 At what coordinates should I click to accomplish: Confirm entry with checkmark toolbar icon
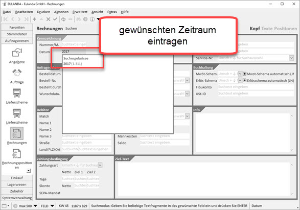pyautogui.click(x=55, y=19)
